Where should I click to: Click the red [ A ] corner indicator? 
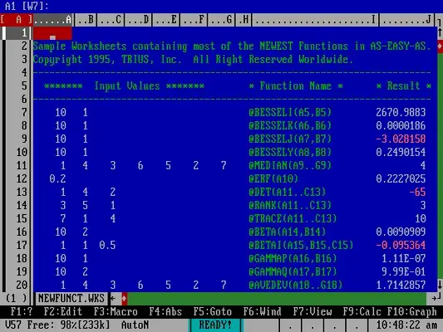pos(17,20)
